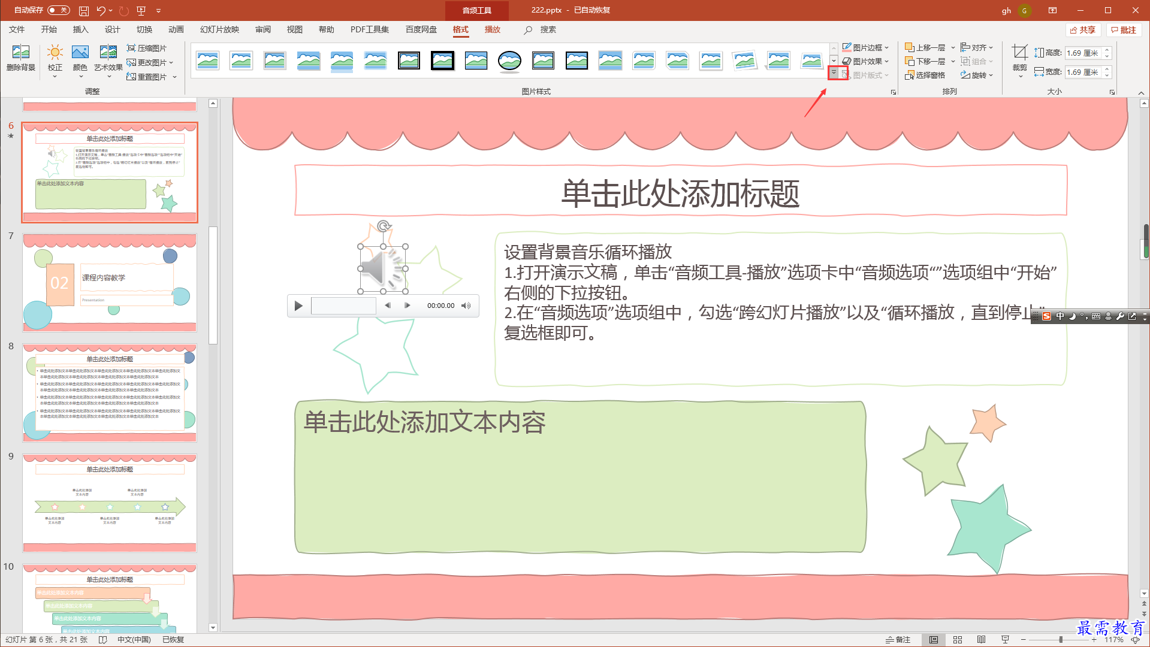Screen dimensions: 1150x647
Task: Fit slide to current window icon
Action: click(1135, 640)
